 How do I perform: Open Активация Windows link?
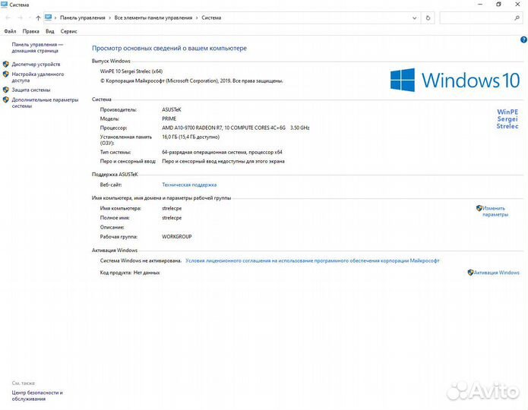click(x=497, y=273)
